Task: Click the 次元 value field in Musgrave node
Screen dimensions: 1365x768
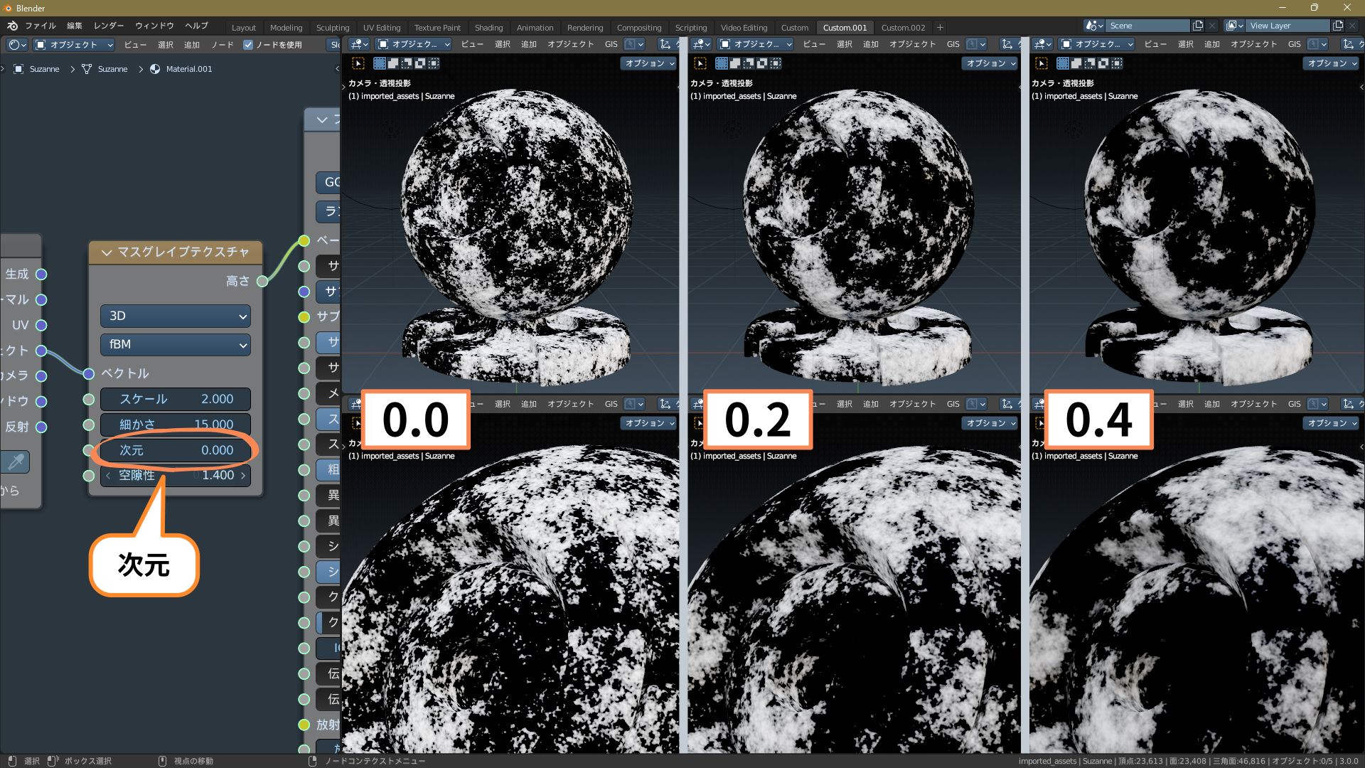Action: [176, 450]
